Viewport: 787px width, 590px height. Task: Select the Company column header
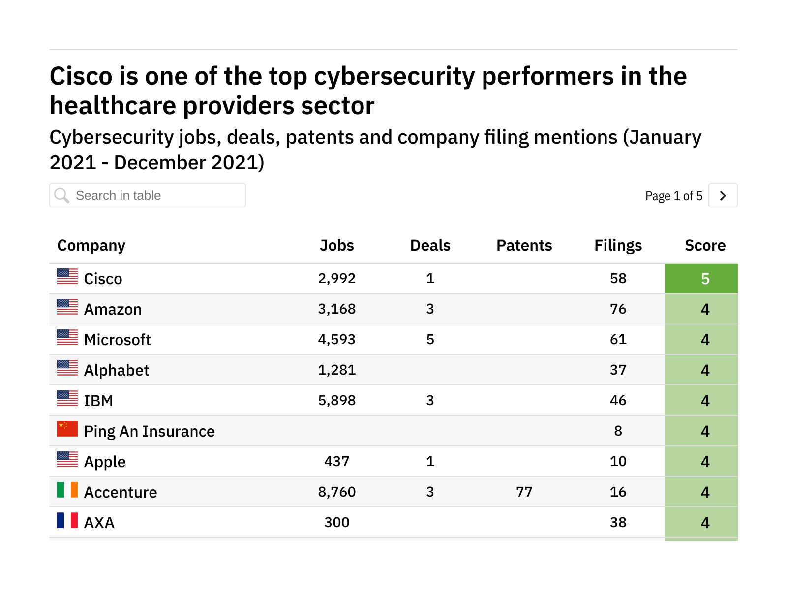coord(91,245)
